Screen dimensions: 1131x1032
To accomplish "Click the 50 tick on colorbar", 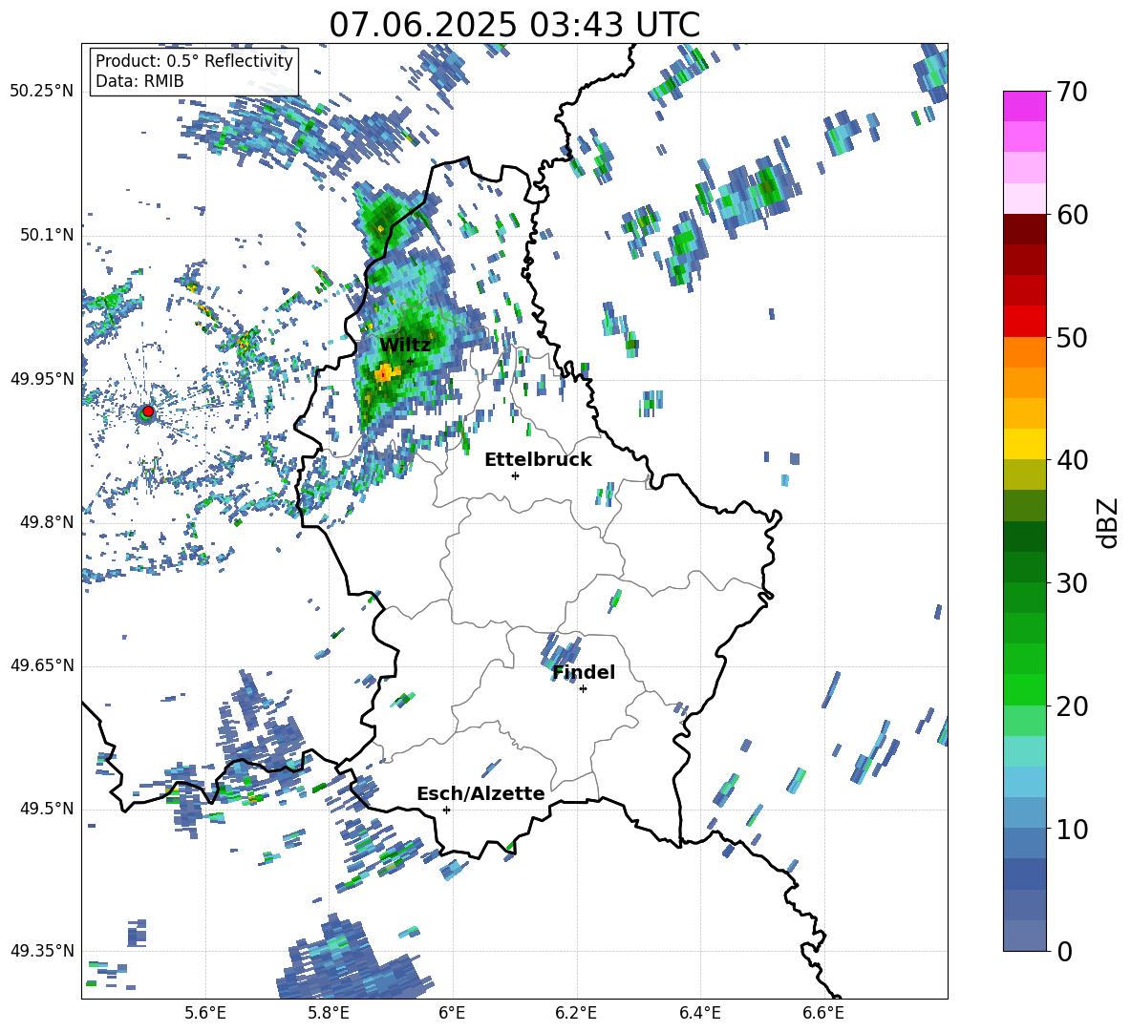I will point(1072,338).
